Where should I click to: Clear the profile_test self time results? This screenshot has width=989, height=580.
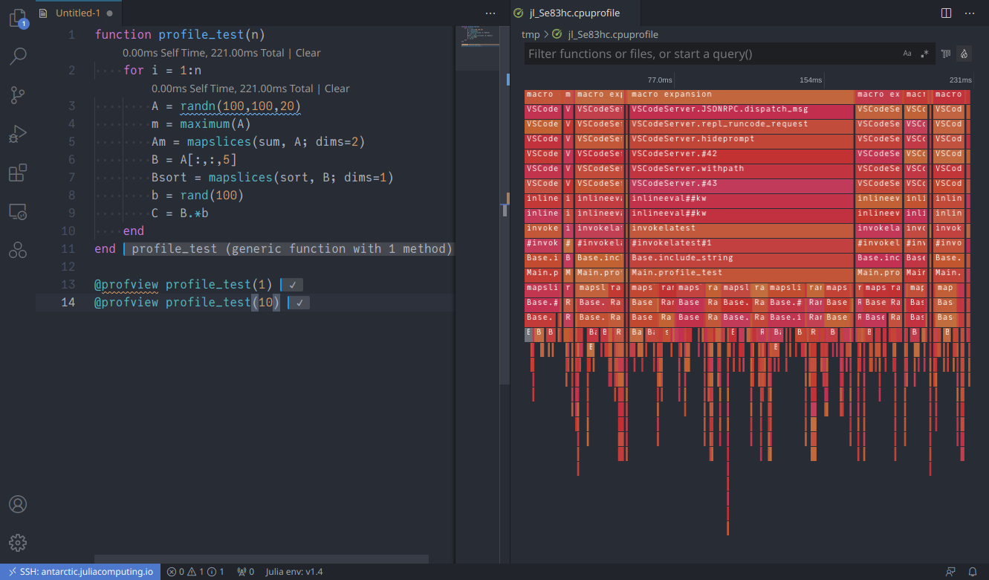308,53
